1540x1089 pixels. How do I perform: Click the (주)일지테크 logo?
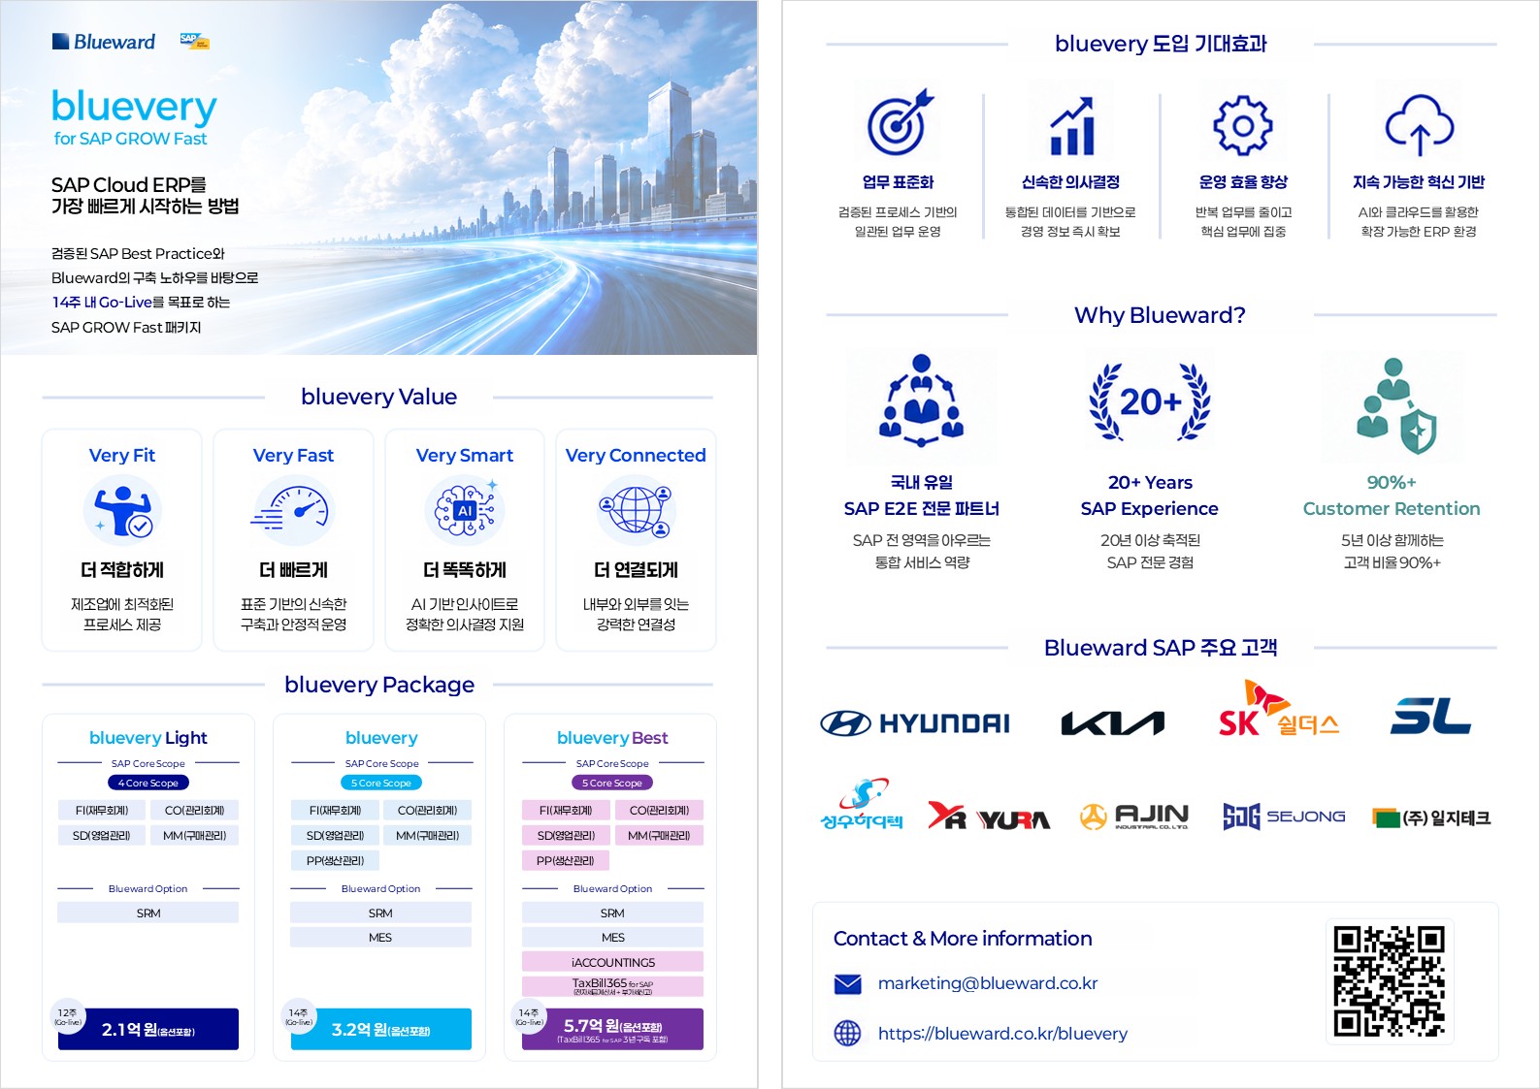pos(1431,817)
